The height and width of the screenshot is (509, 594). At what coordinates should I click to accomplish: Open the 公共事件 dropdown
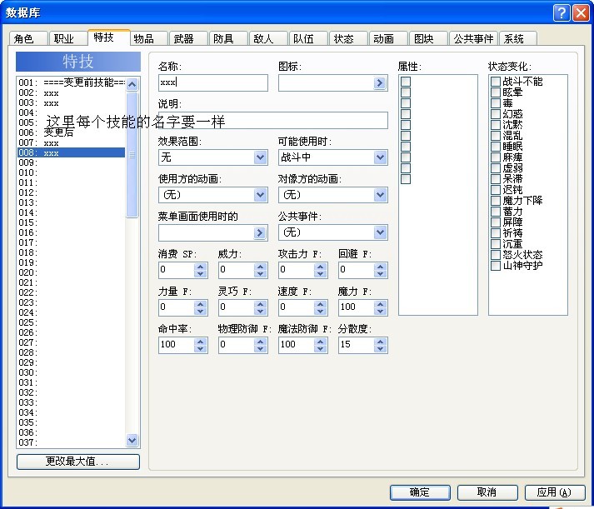tap(380, 232)
